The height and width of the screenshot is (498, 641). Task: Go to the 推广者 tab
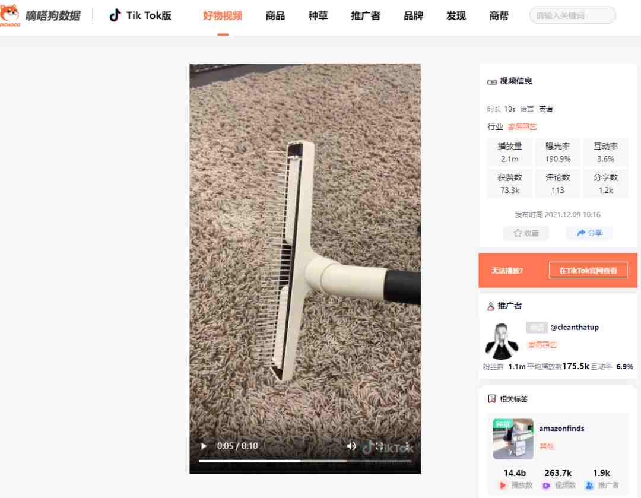(x=366, y=16)
